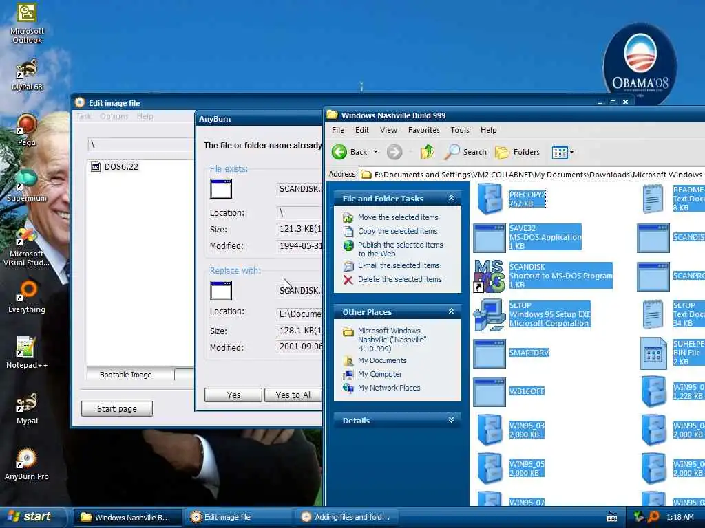Open My Computer in Other Places
The image size is (705, 528).
pos(379,374)
